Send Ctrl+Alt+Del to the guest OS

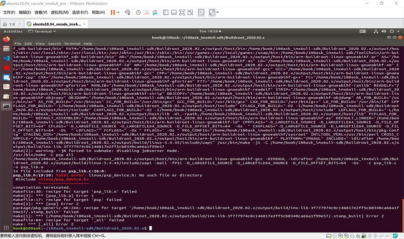127,12
